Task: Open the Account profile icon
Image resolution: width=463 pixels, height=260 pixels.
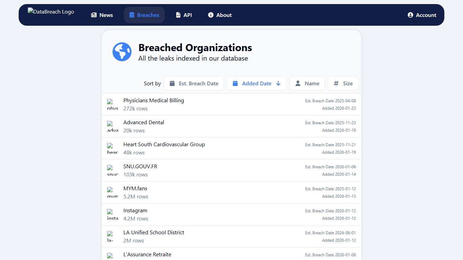Action: [x=410, y=15]
